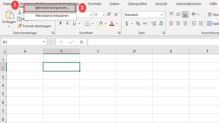Increase font size with large A icon
Image resolution: width=219 pixels, height=123 pixels.
coord(109,14)
